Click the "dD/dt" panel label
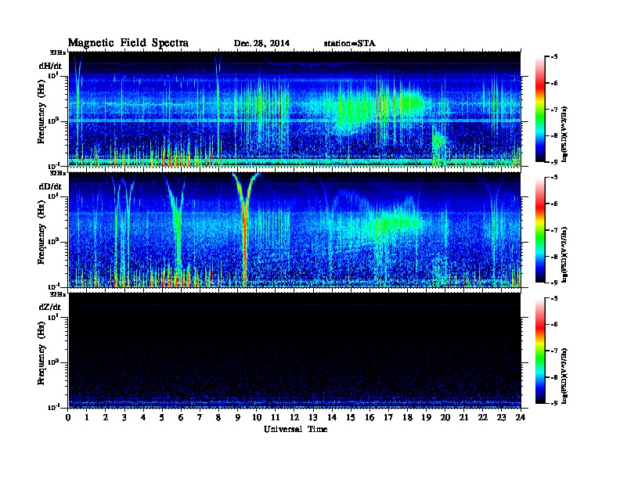 (x=50, y=186)
